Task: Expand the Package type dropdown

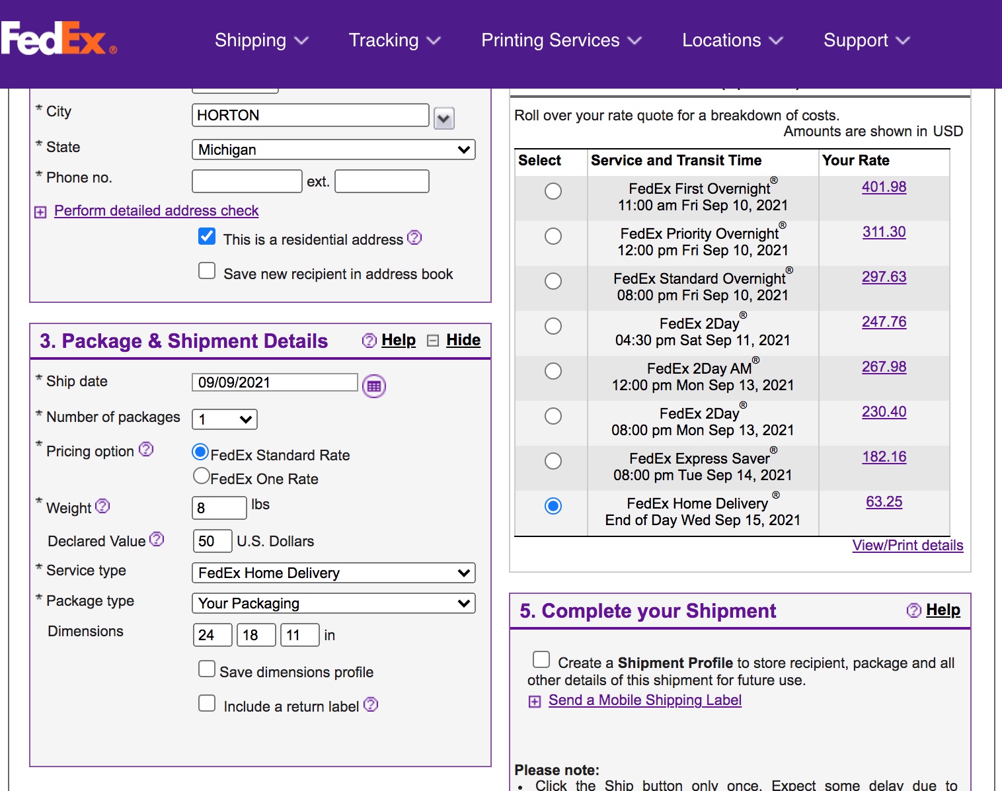Action: tap(333, 603)
